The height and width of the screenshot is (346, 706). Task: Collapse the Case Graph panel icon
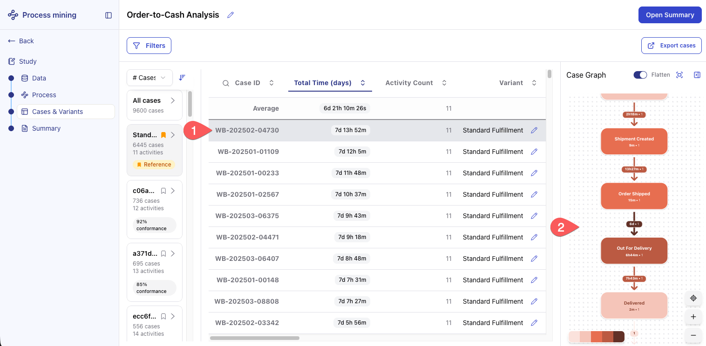coord(697,75)
